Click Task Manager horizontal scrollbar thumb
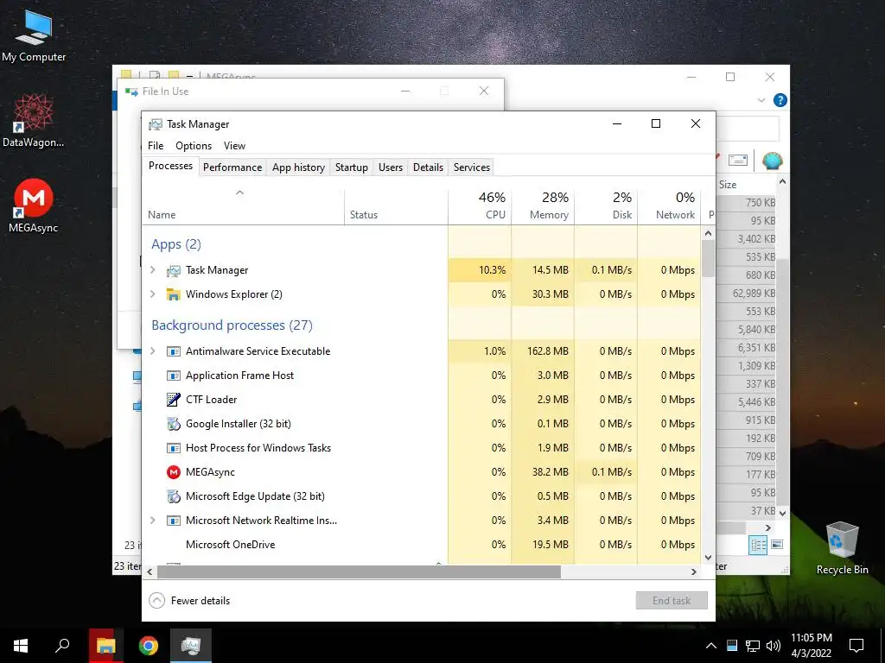 click(359, 571)
